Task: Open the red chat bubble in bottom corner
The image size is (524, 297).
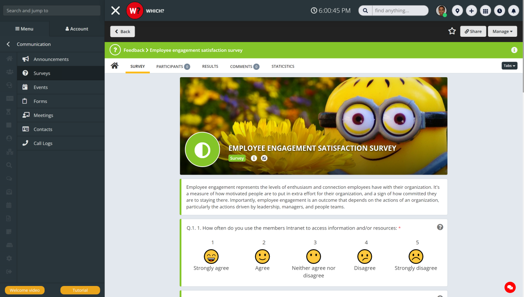Action: coord(510,287)
